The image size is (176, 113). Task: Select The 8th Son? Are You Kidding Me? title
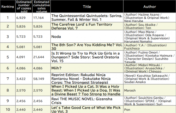pyautogui.click(x=87, y=47)
